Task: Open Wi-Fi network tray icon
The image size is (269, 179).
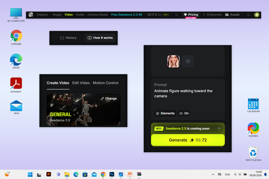Action: pyautogui.click(x=235, y=174)
